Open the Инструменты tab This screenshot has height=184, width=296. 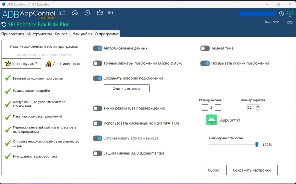click(x=39, y=34)
